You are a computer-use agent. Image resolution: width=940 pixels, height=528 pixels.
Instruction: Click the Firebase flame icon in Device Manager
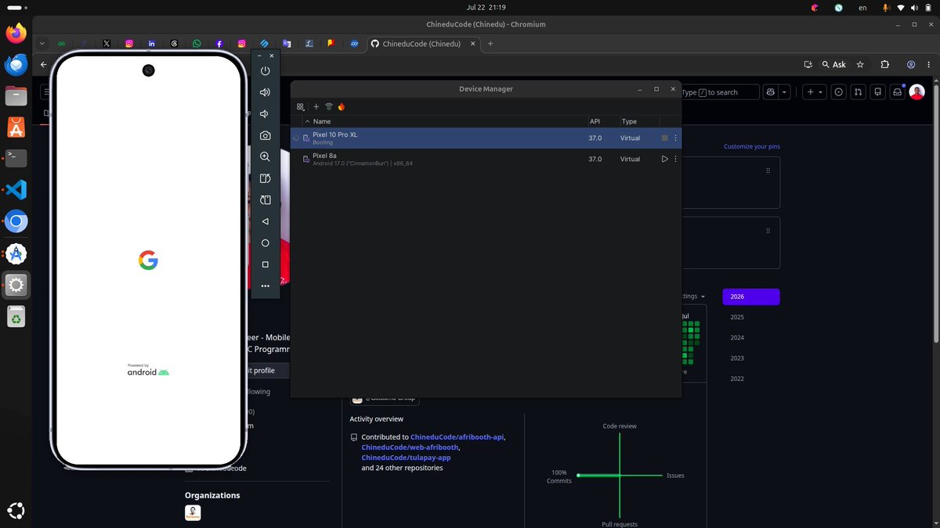click(x=342, y=106)
